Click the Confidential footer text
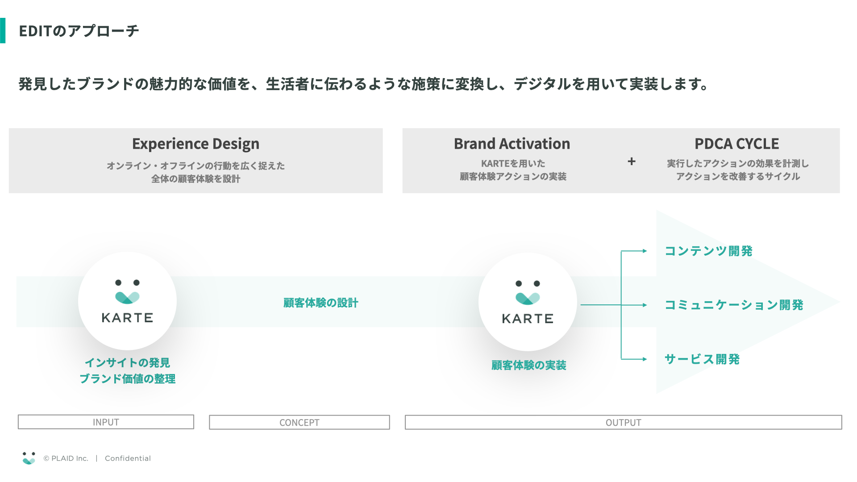 pyautogui.click(x=128, y=458)
